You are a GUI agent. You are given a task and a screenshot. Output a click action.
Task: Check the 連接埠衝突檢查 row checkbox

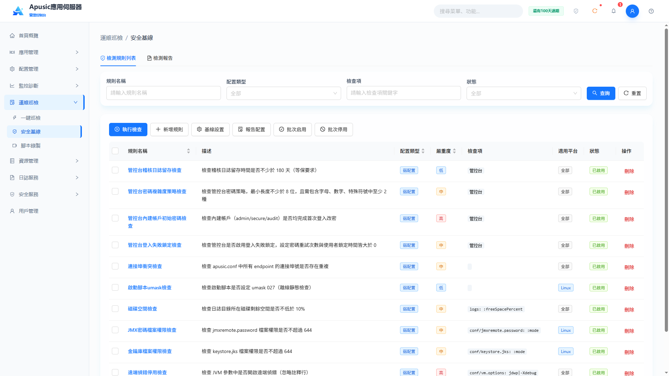click(115, 266)
